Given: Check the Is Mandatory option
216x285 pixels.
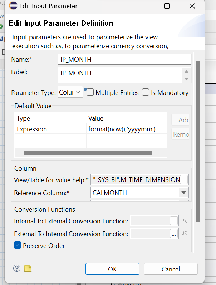Looking at the screenshot, I should [146, 92].
